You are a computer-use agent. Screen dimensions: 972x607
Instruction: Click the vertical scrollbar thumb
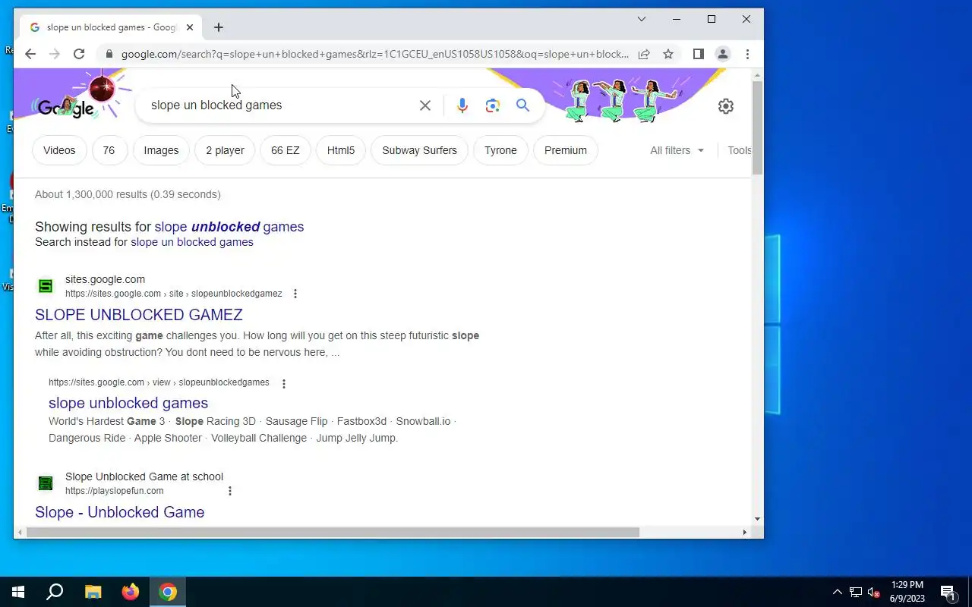pos(757,127)
